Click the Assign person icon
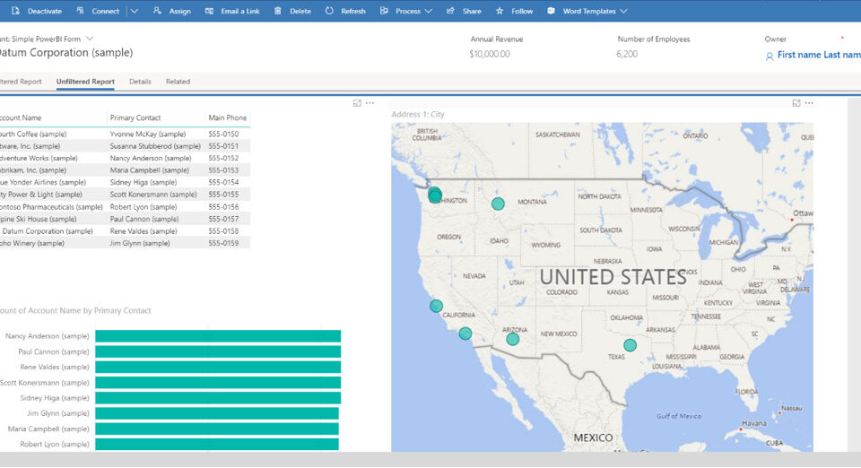The width and height of the screenshot is (861, 468). [x=158, y=11]
